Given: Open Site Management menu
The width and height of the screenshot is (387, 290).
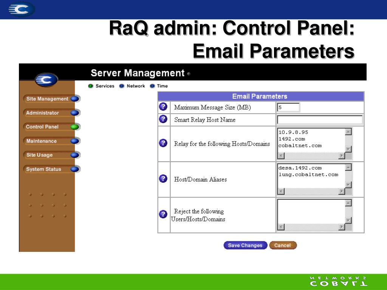Looking at the screenshot, I should pyautogui.click(x=51, y=99).
